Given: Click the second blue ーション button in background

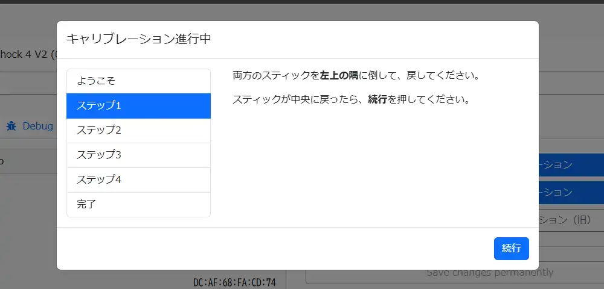Looking at the screenshot, I should click(571, 192).
